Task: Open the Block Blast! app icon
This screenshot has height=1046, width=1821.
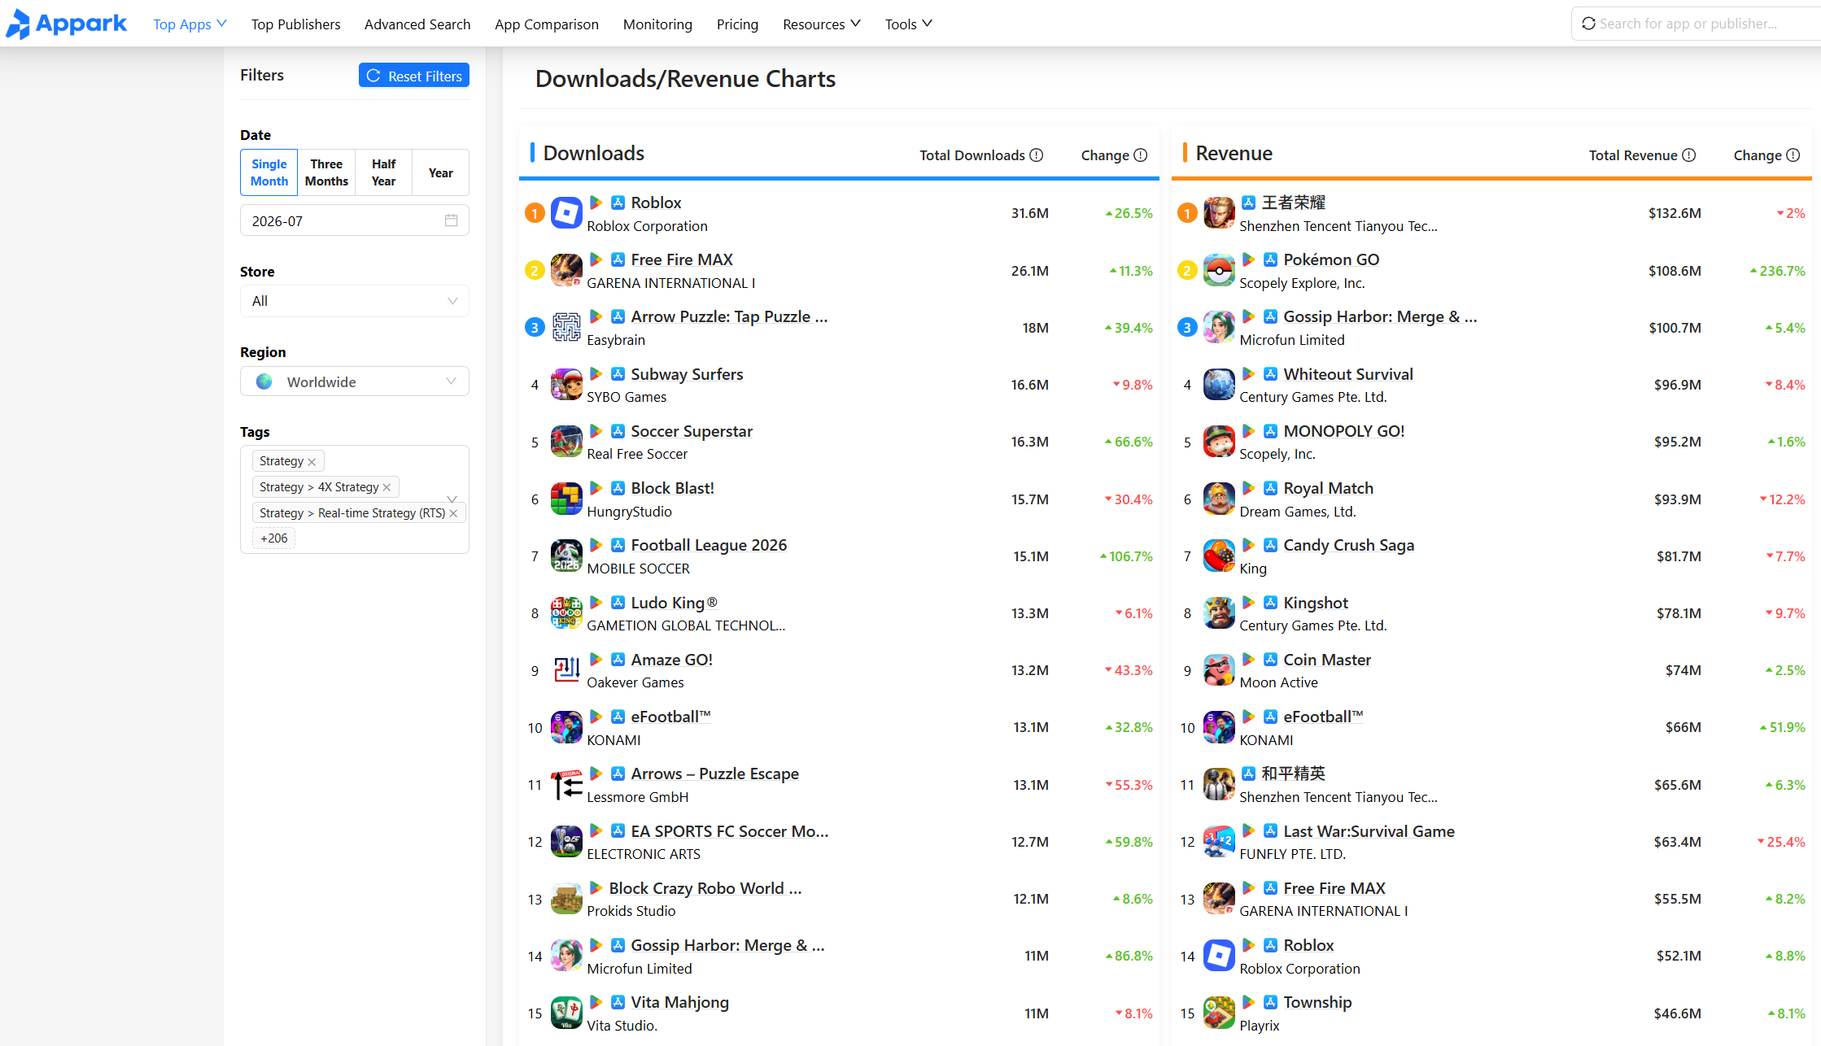Action: click(566, 499)
